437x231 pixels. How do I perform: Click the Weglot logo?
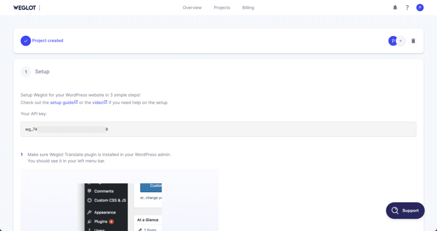24,8
